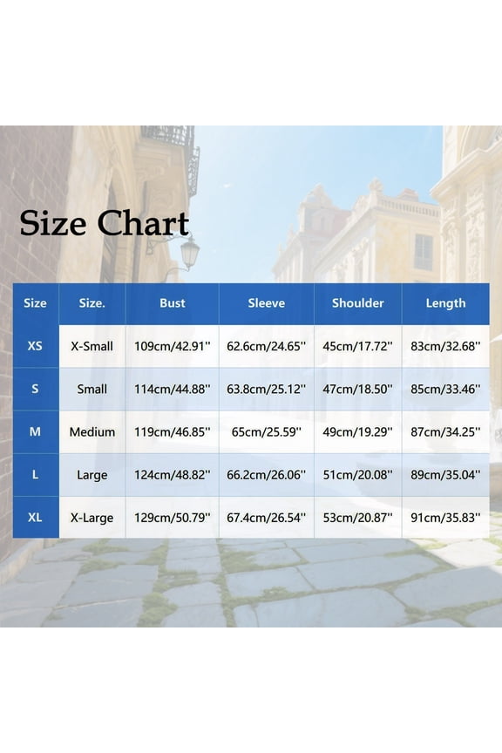Click the M row label
502x753 pixels.
[35, 431]
